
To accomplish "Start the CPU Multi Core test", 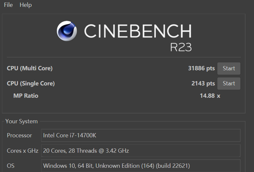I will (x=229, y=68).
